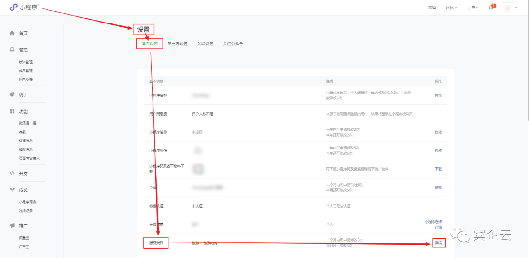The height and width of the screenshot is (258, 529).
Task: Click the page vertical scrollbar
Action: click(x=528, y=61)
